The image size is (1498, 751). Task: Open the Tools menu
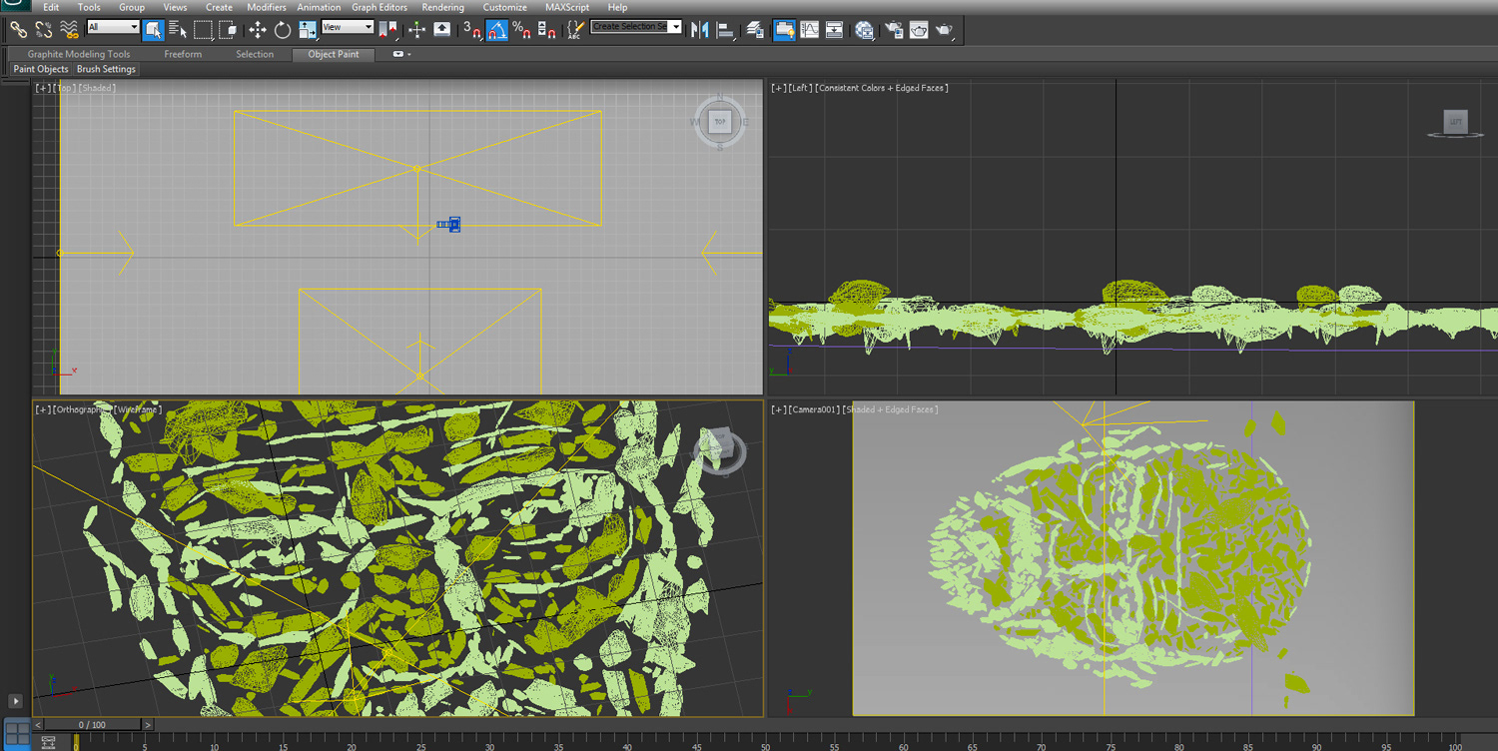click(x=89, y=7)
